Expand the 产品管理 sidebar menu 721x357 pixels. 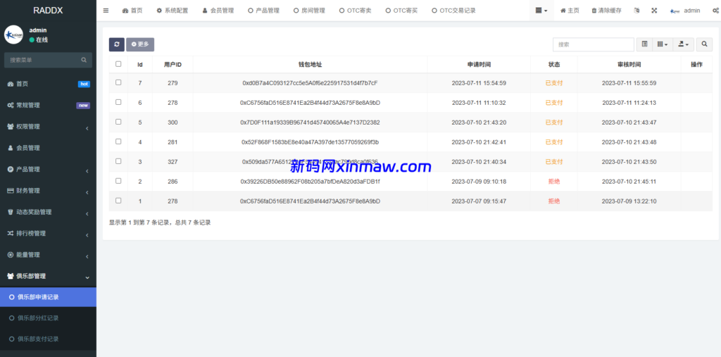tap(48, 169)
